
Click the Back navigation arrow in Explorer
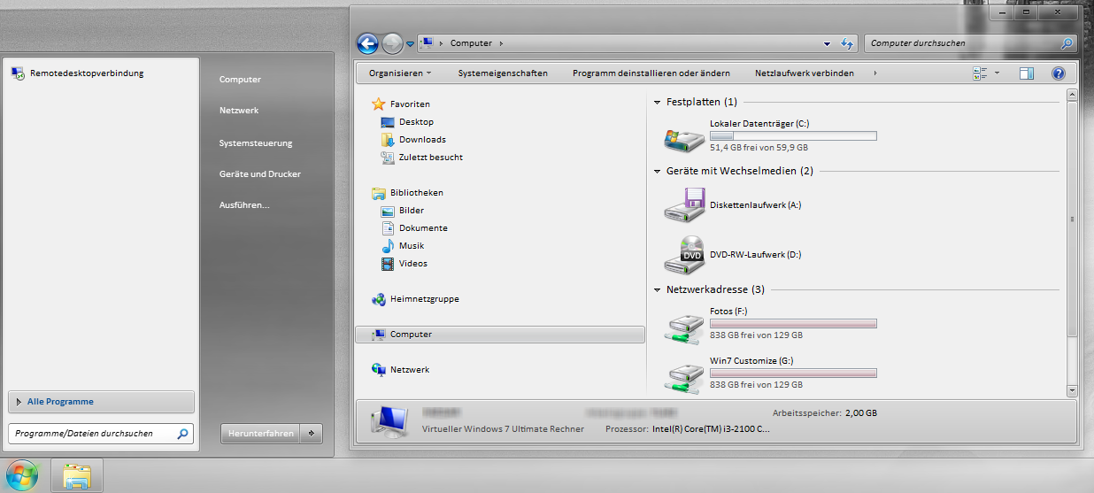click(x=367, y=43)
